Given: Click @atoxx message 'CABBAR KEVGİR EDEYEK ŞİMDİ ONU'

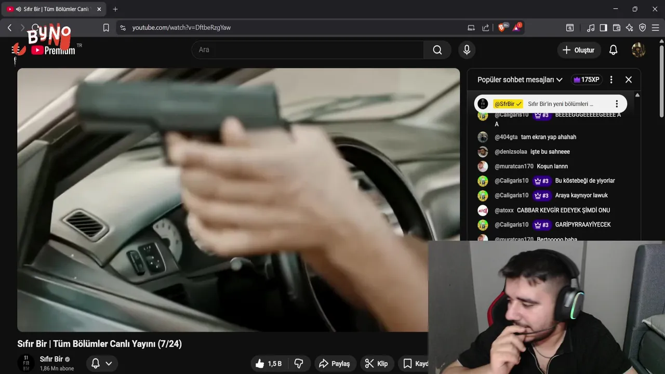Looking at the screenshot, I should coord(564,210).
